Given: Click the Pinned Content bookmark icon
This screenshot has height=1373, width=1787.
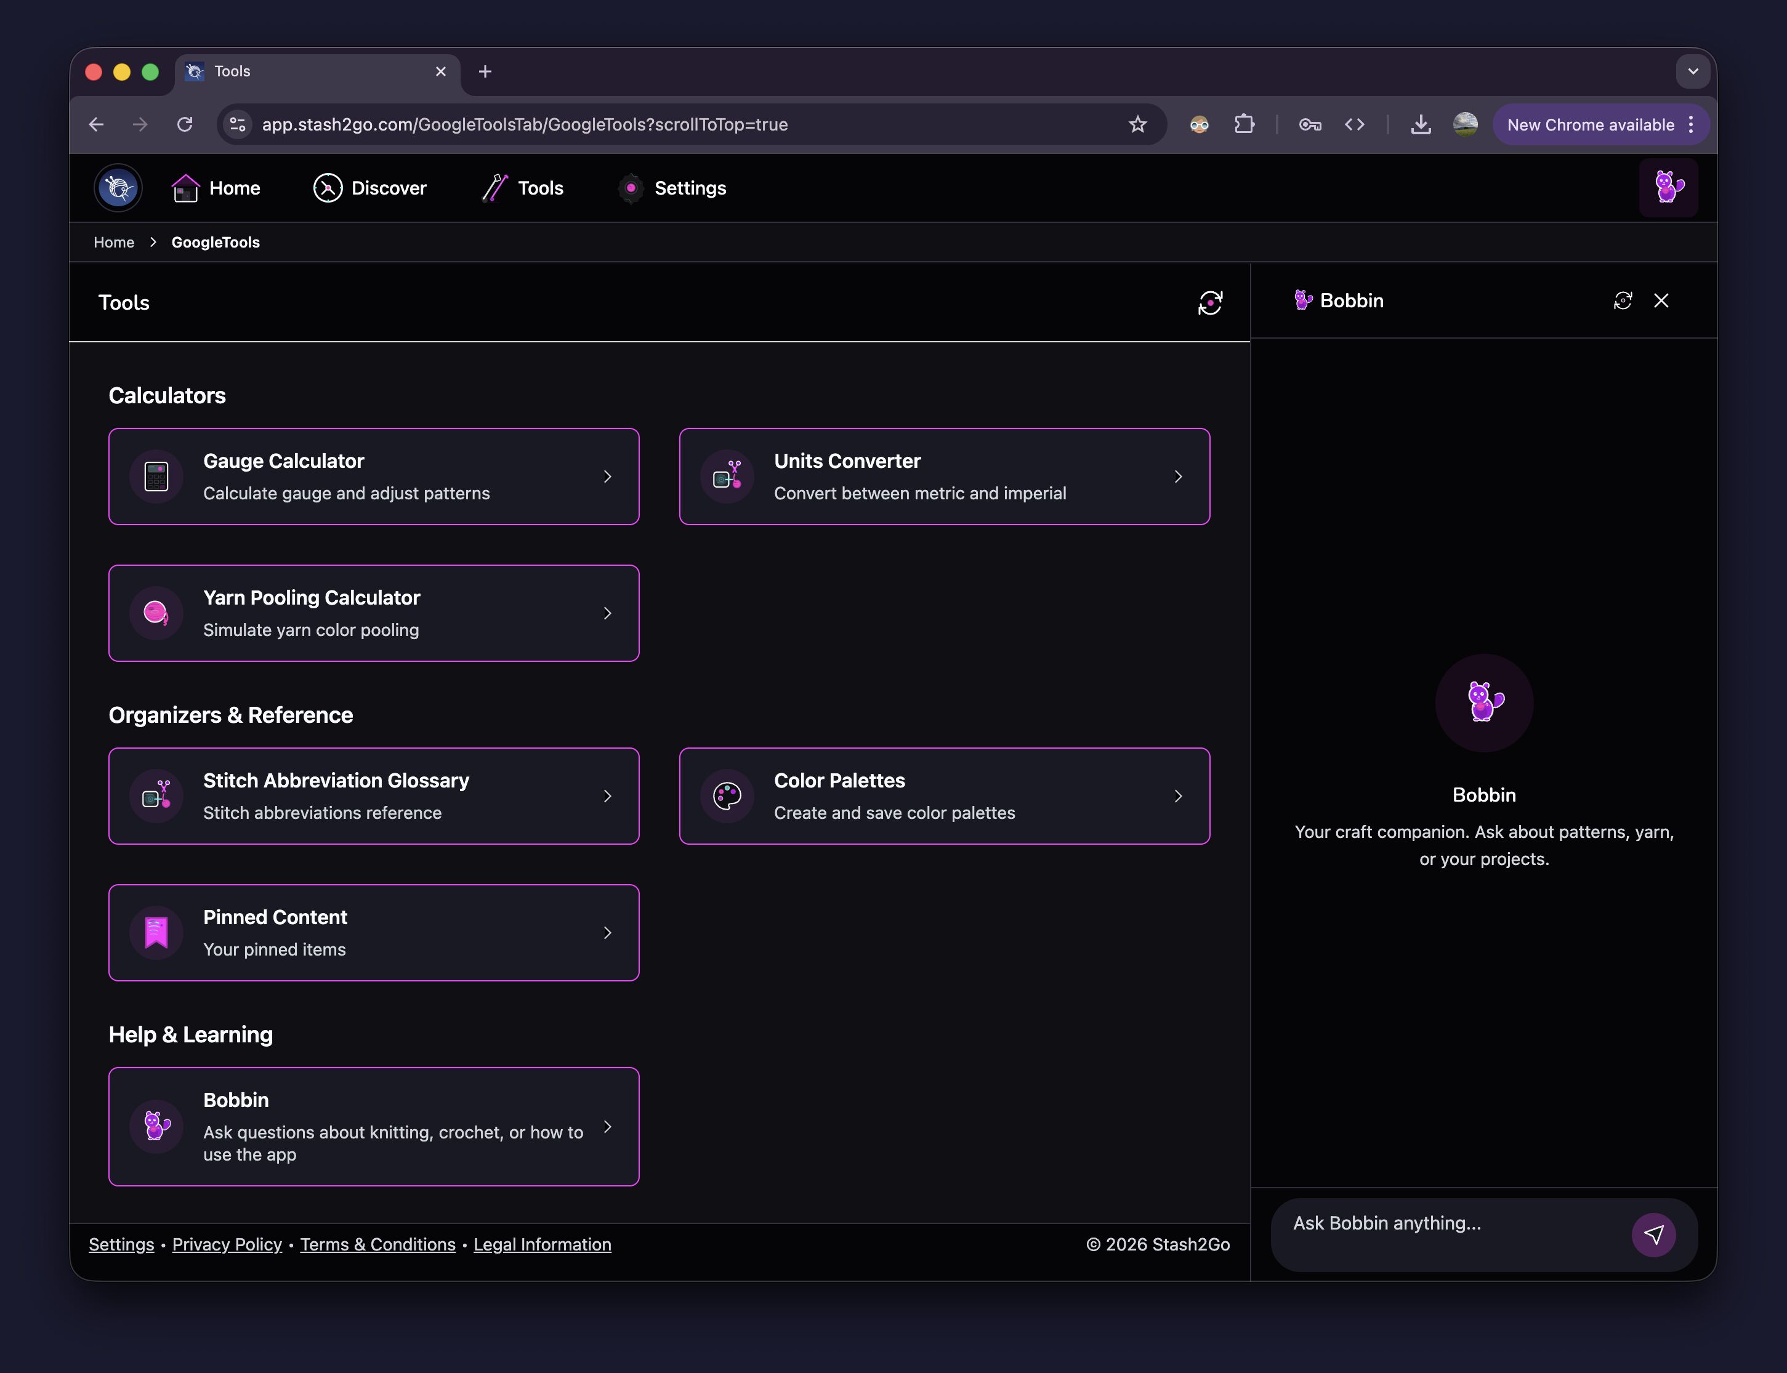Looking at the screenshot, I should tap(156, 933).
